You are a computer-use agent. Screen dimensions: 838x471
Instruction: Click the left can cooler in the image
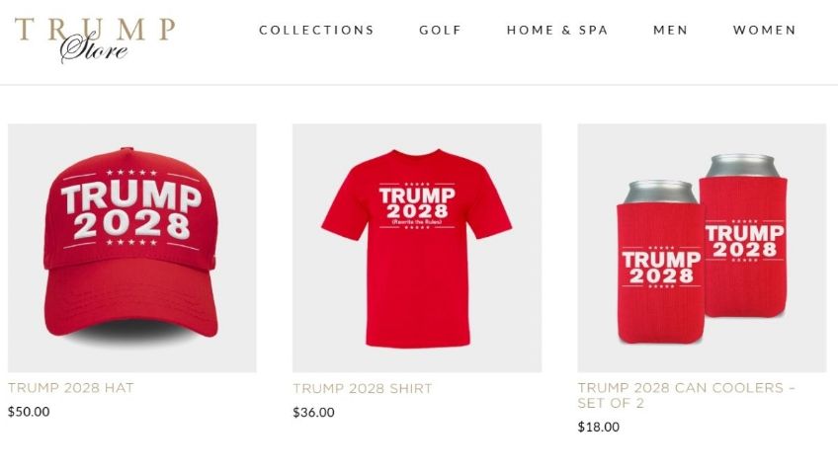tap(660, 262)
